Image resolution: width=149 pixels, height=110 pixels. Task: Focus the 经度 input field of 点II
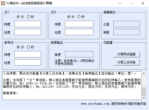pos(79,32)
